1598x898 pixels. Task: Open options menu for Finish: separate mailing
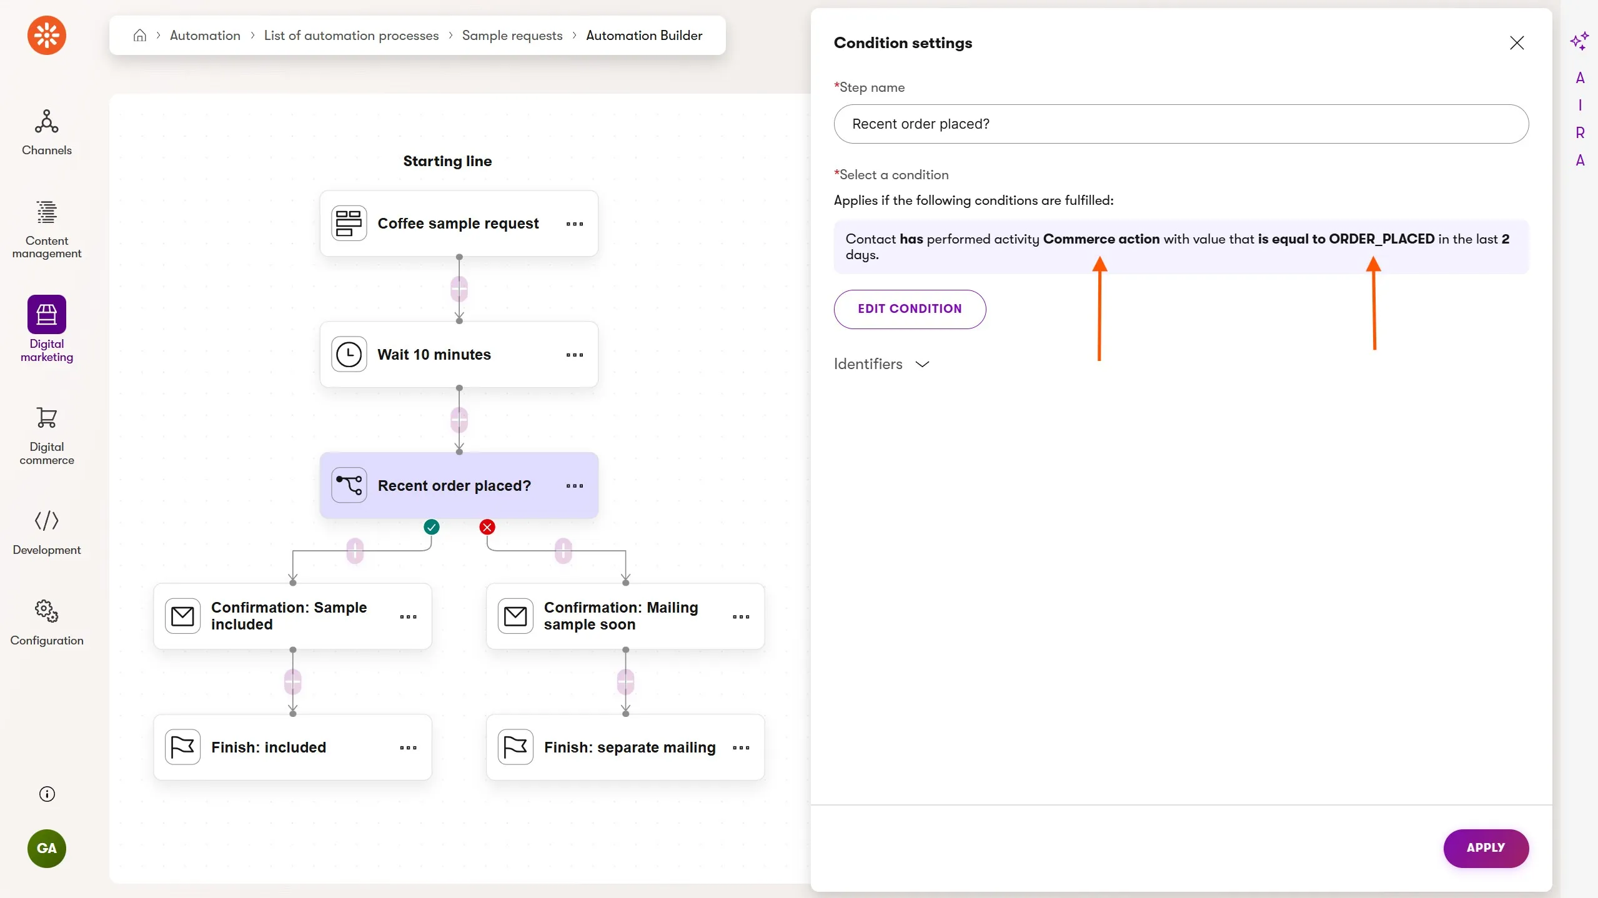click(740, 748)
